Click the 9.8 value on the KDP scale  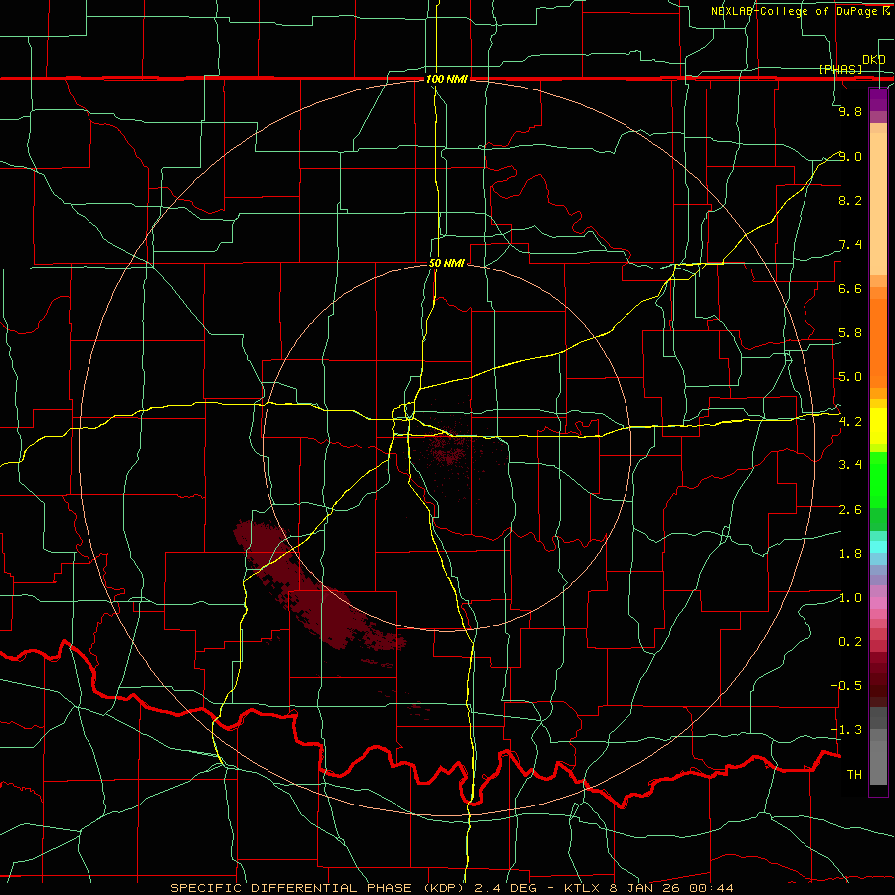850,111
